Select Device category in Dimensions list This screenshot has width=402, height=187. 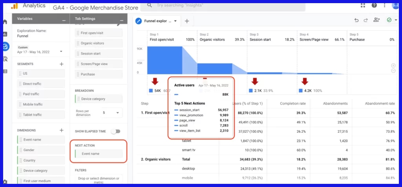[41, 170]
